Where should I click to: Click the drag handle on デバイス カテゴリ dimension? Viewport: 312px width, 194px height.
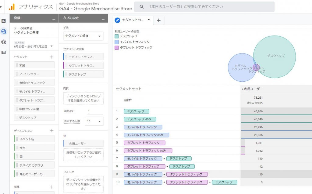coord(17,165)
